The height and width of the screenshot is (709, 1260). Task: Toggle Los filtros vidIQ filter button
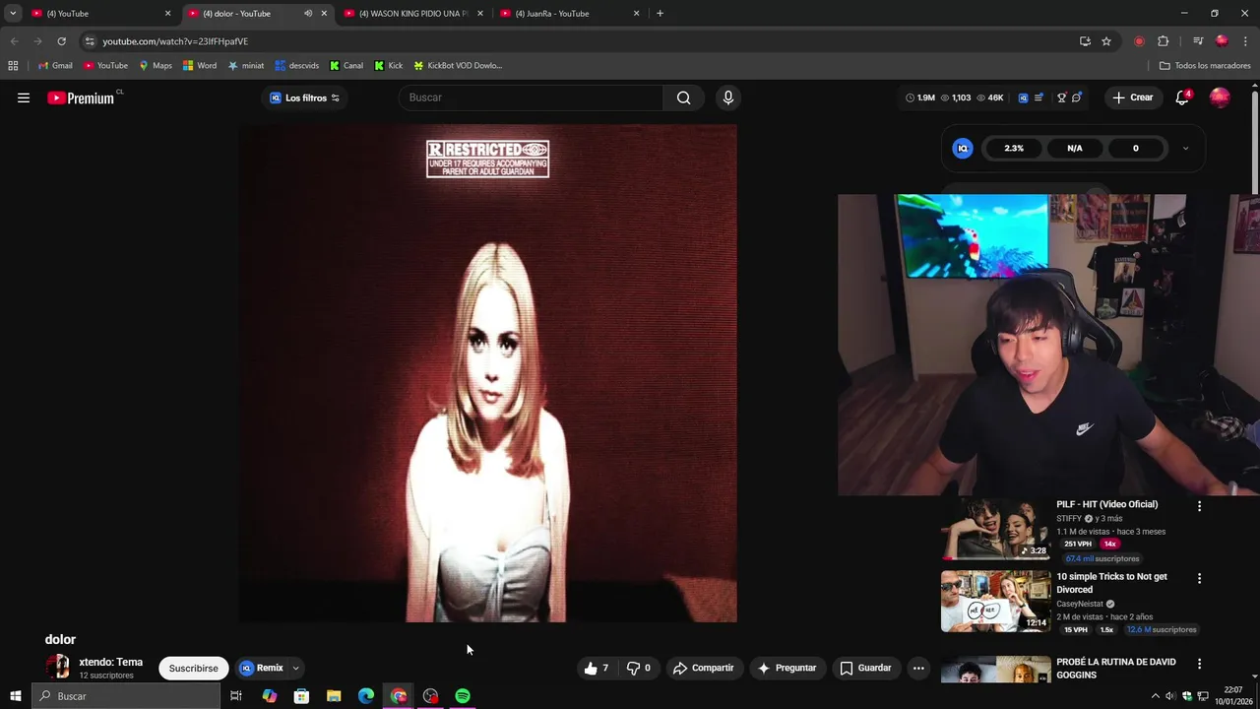(x=305, y=97)
